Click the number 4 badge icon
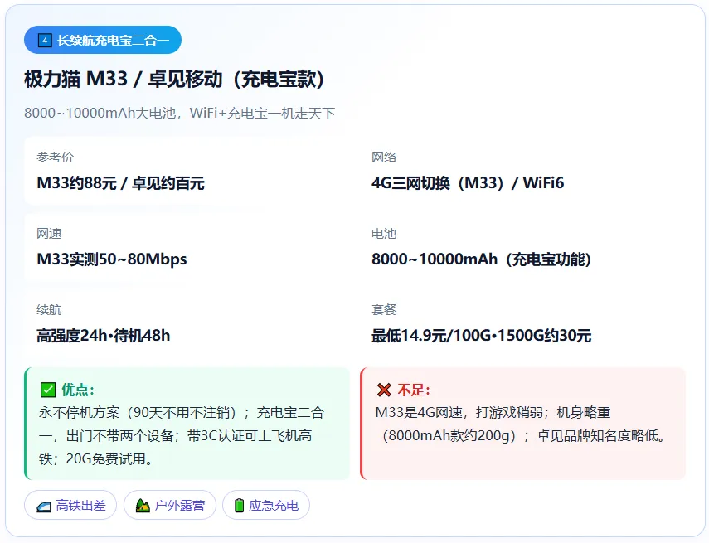The height and width of the screenshot is (543, 709). [x=44, y=41]
